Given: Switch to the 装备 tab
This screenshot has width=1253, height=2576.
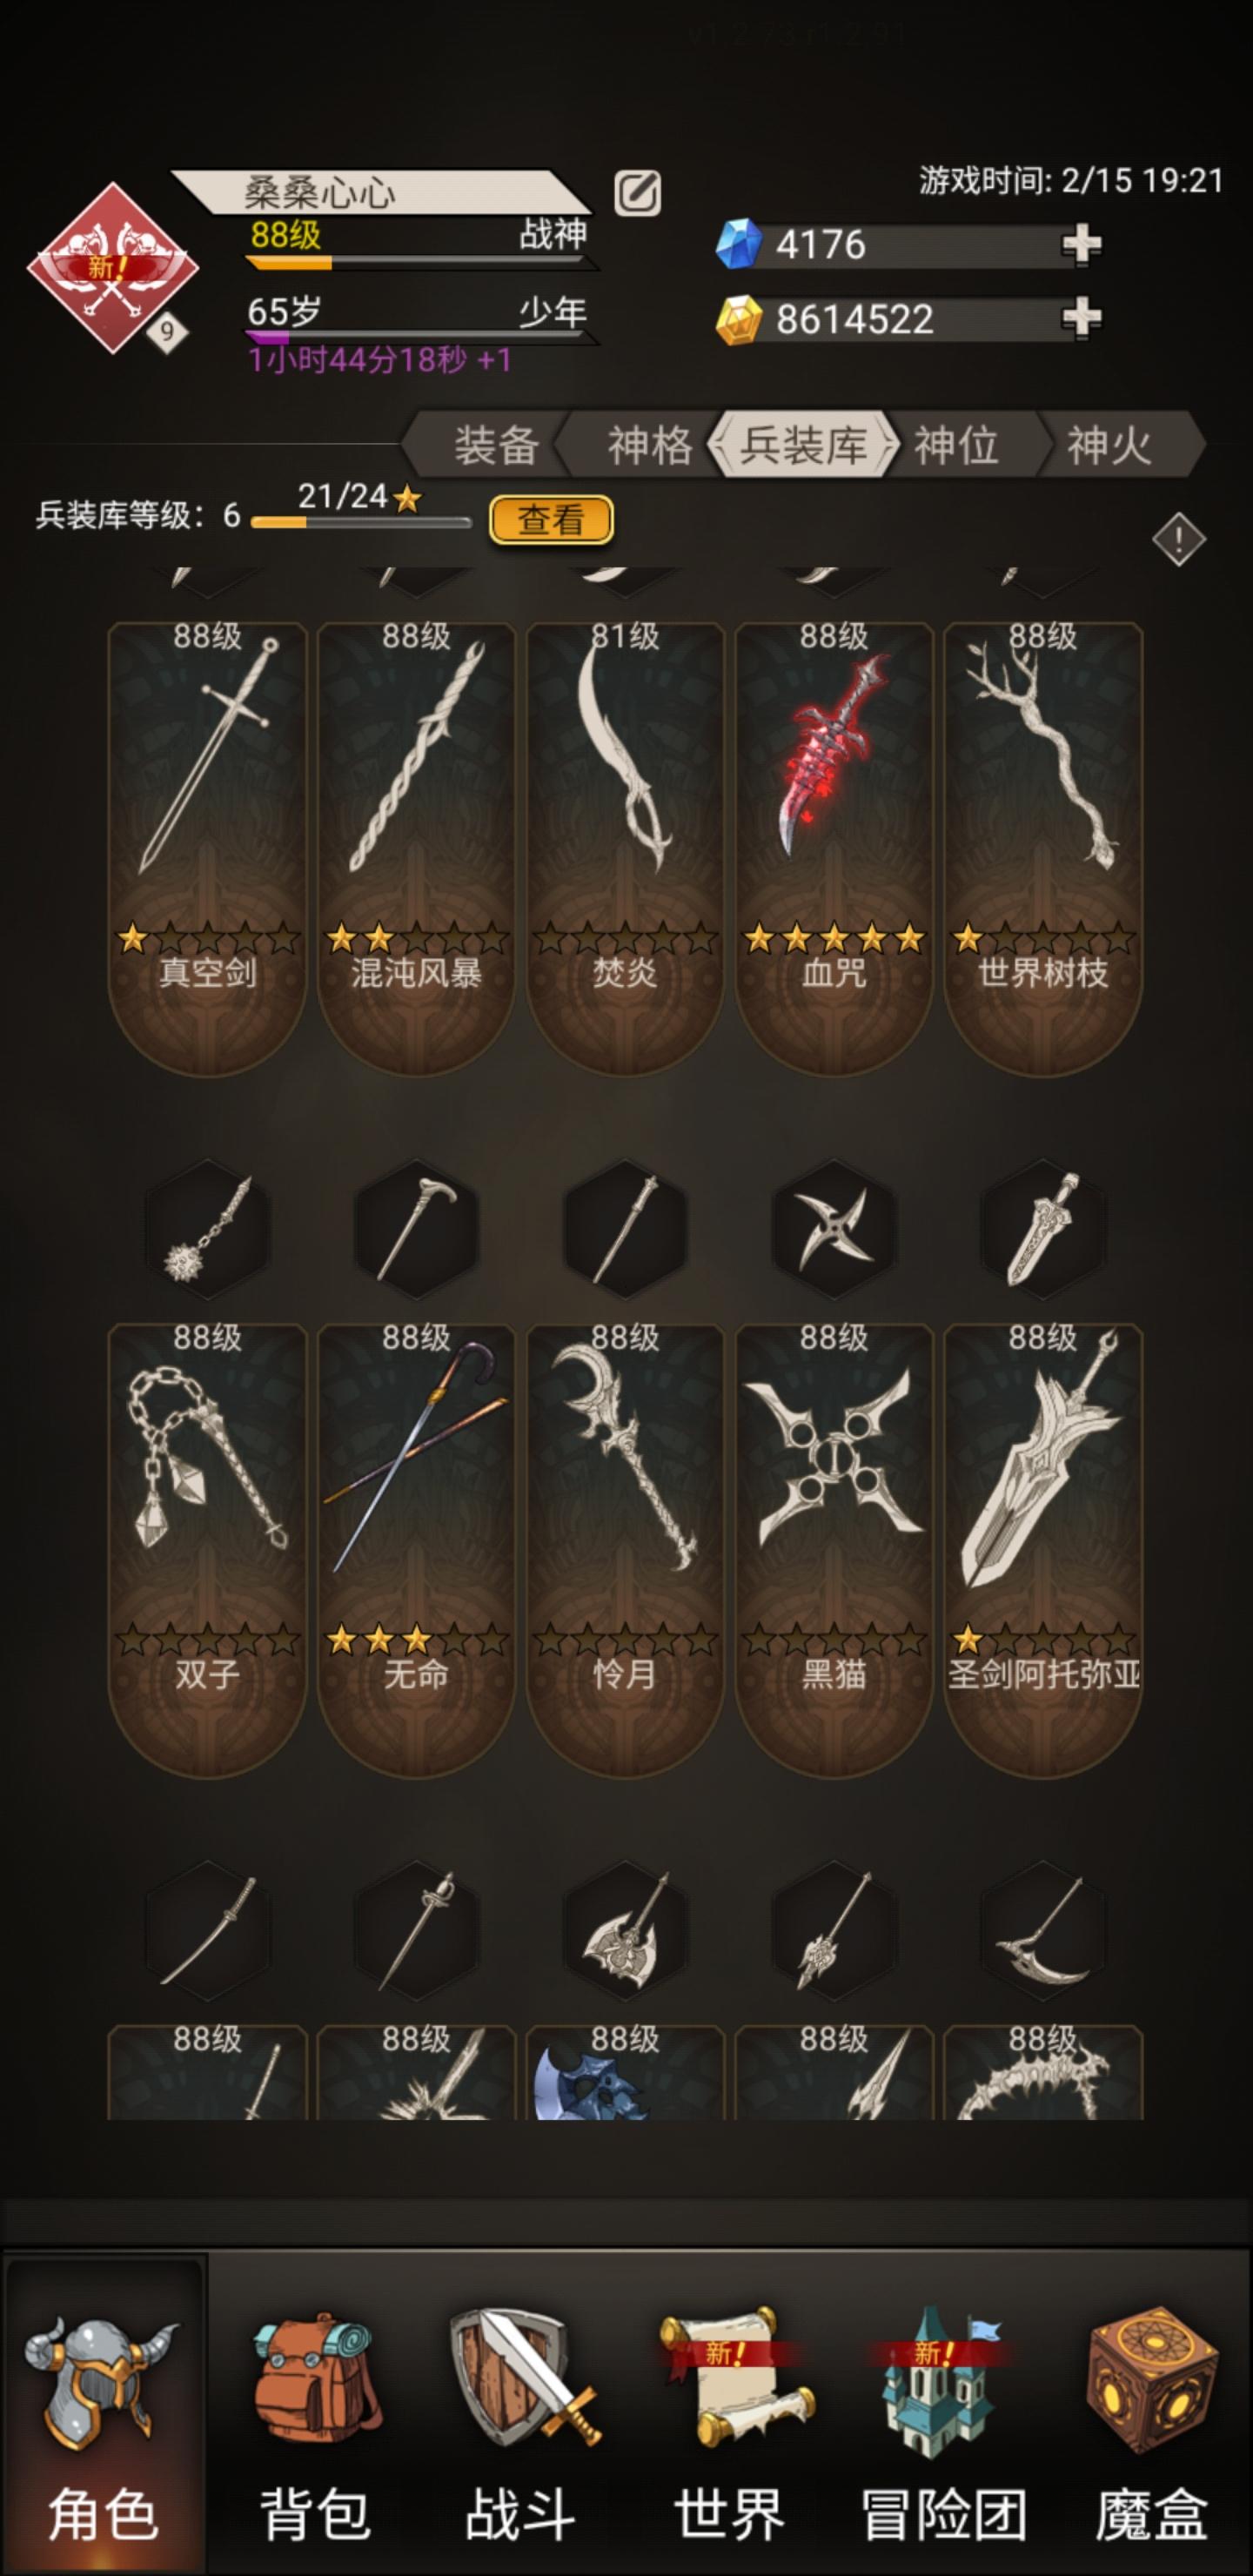Looking at the screenshot, I should (496, 445).
